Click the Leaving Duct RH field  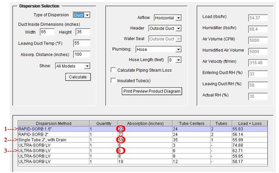pyautogui.click(x=258, y=85)
